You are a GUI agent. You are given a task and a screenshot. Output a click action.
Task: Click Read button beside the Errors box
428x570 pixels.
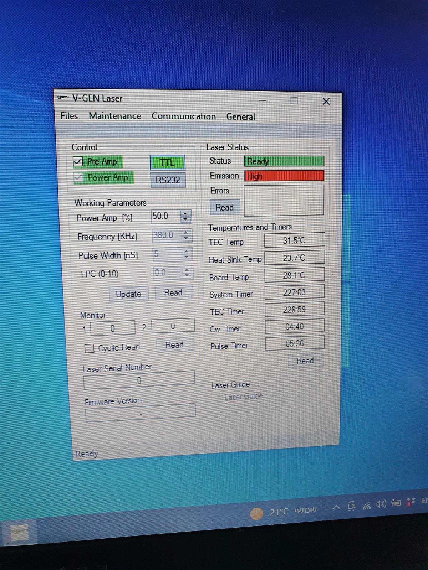224,208
